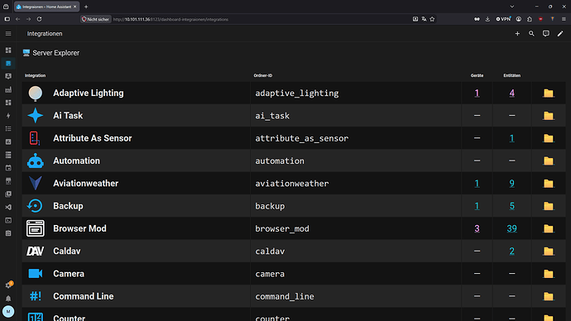Click Caldav entity count 2
571x321 pixels.
[511, 252]
